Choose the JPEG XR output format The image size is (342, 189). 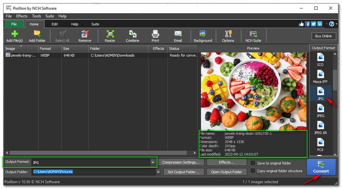click(320, 127)
